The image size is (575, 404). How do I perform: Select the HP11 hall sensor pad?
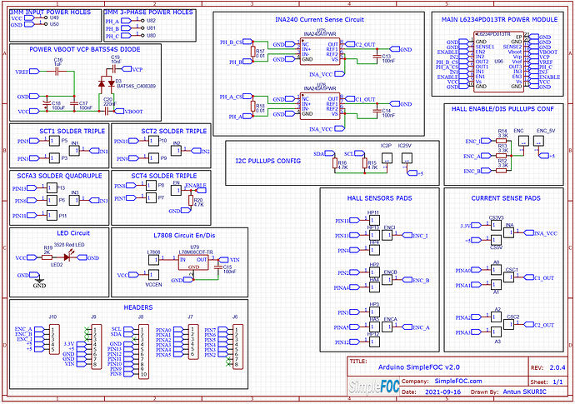coord(374,221)
